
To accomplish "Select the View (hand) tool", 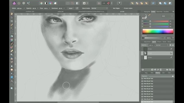I will [x=12, y=14].
